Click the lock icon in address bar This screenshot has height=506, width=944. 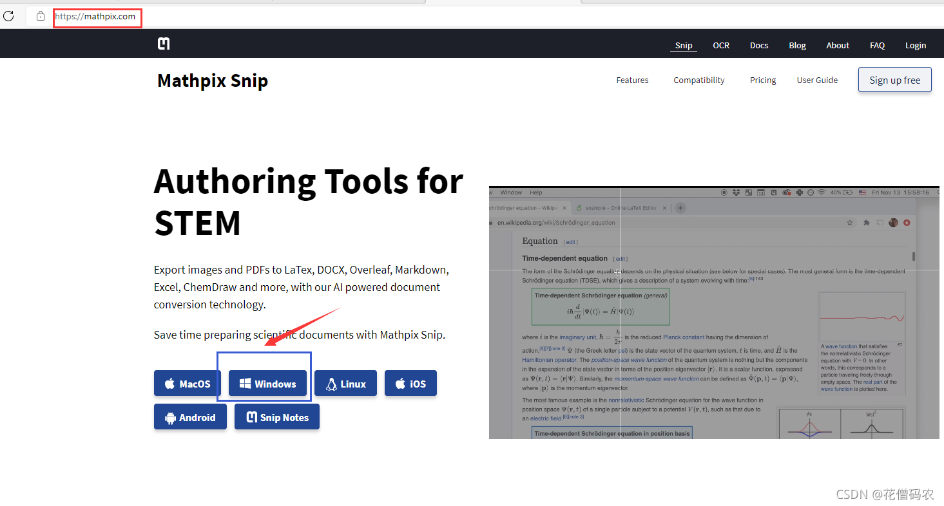[x=41, y=16]
